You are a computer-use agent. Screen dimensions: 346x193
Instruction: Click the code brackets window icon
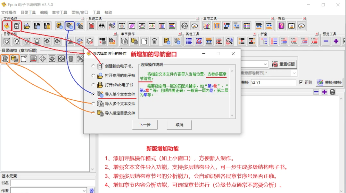click(152, 26)
